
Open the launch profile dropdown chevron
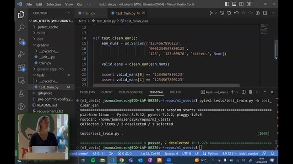point(237,92)
